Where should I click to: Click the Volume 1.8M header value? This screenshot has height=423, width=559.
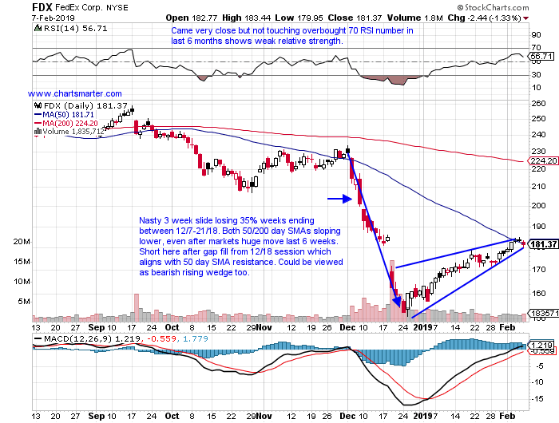click(415, 18)
